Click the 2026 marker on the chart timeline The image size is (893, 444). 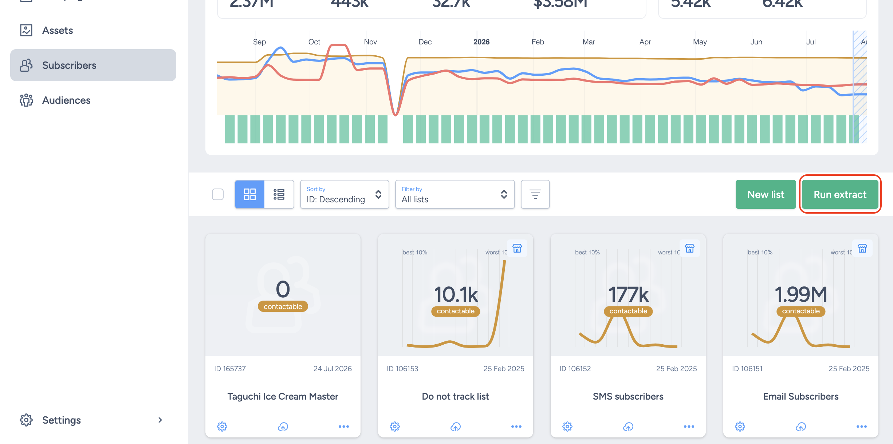pos(481,42)
